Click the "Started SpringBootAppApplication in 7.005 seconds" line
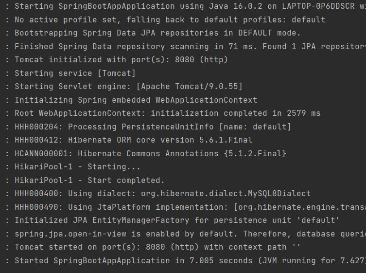 (x=190, y=260)
